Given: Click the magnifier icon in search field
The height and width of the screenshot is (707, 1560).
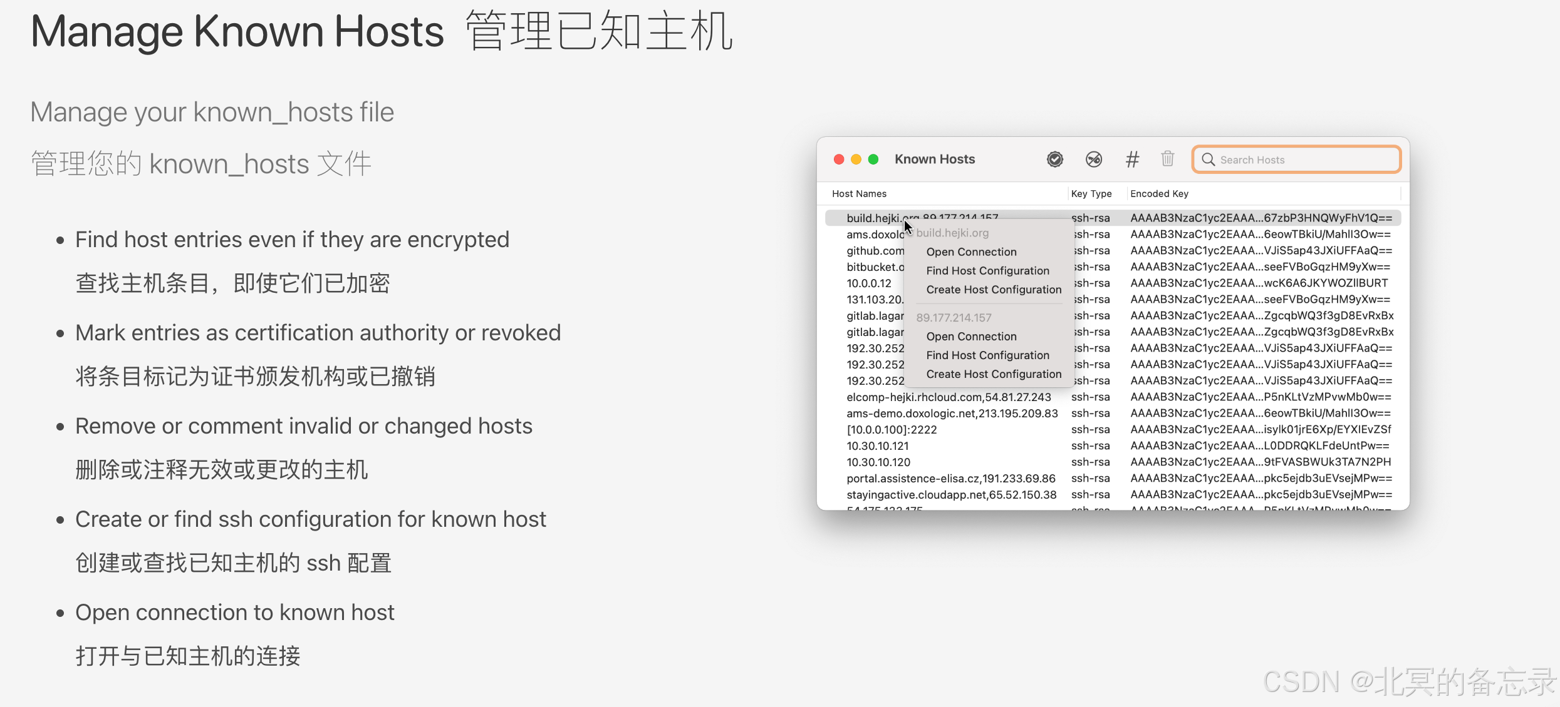Looking at the screenshot, I should click(1209, 160).
